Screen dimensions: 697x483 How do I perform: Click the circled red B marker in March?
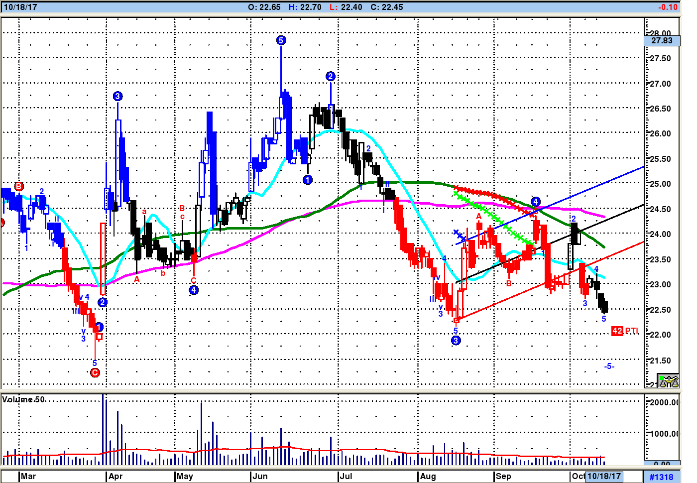pos(19,187)
